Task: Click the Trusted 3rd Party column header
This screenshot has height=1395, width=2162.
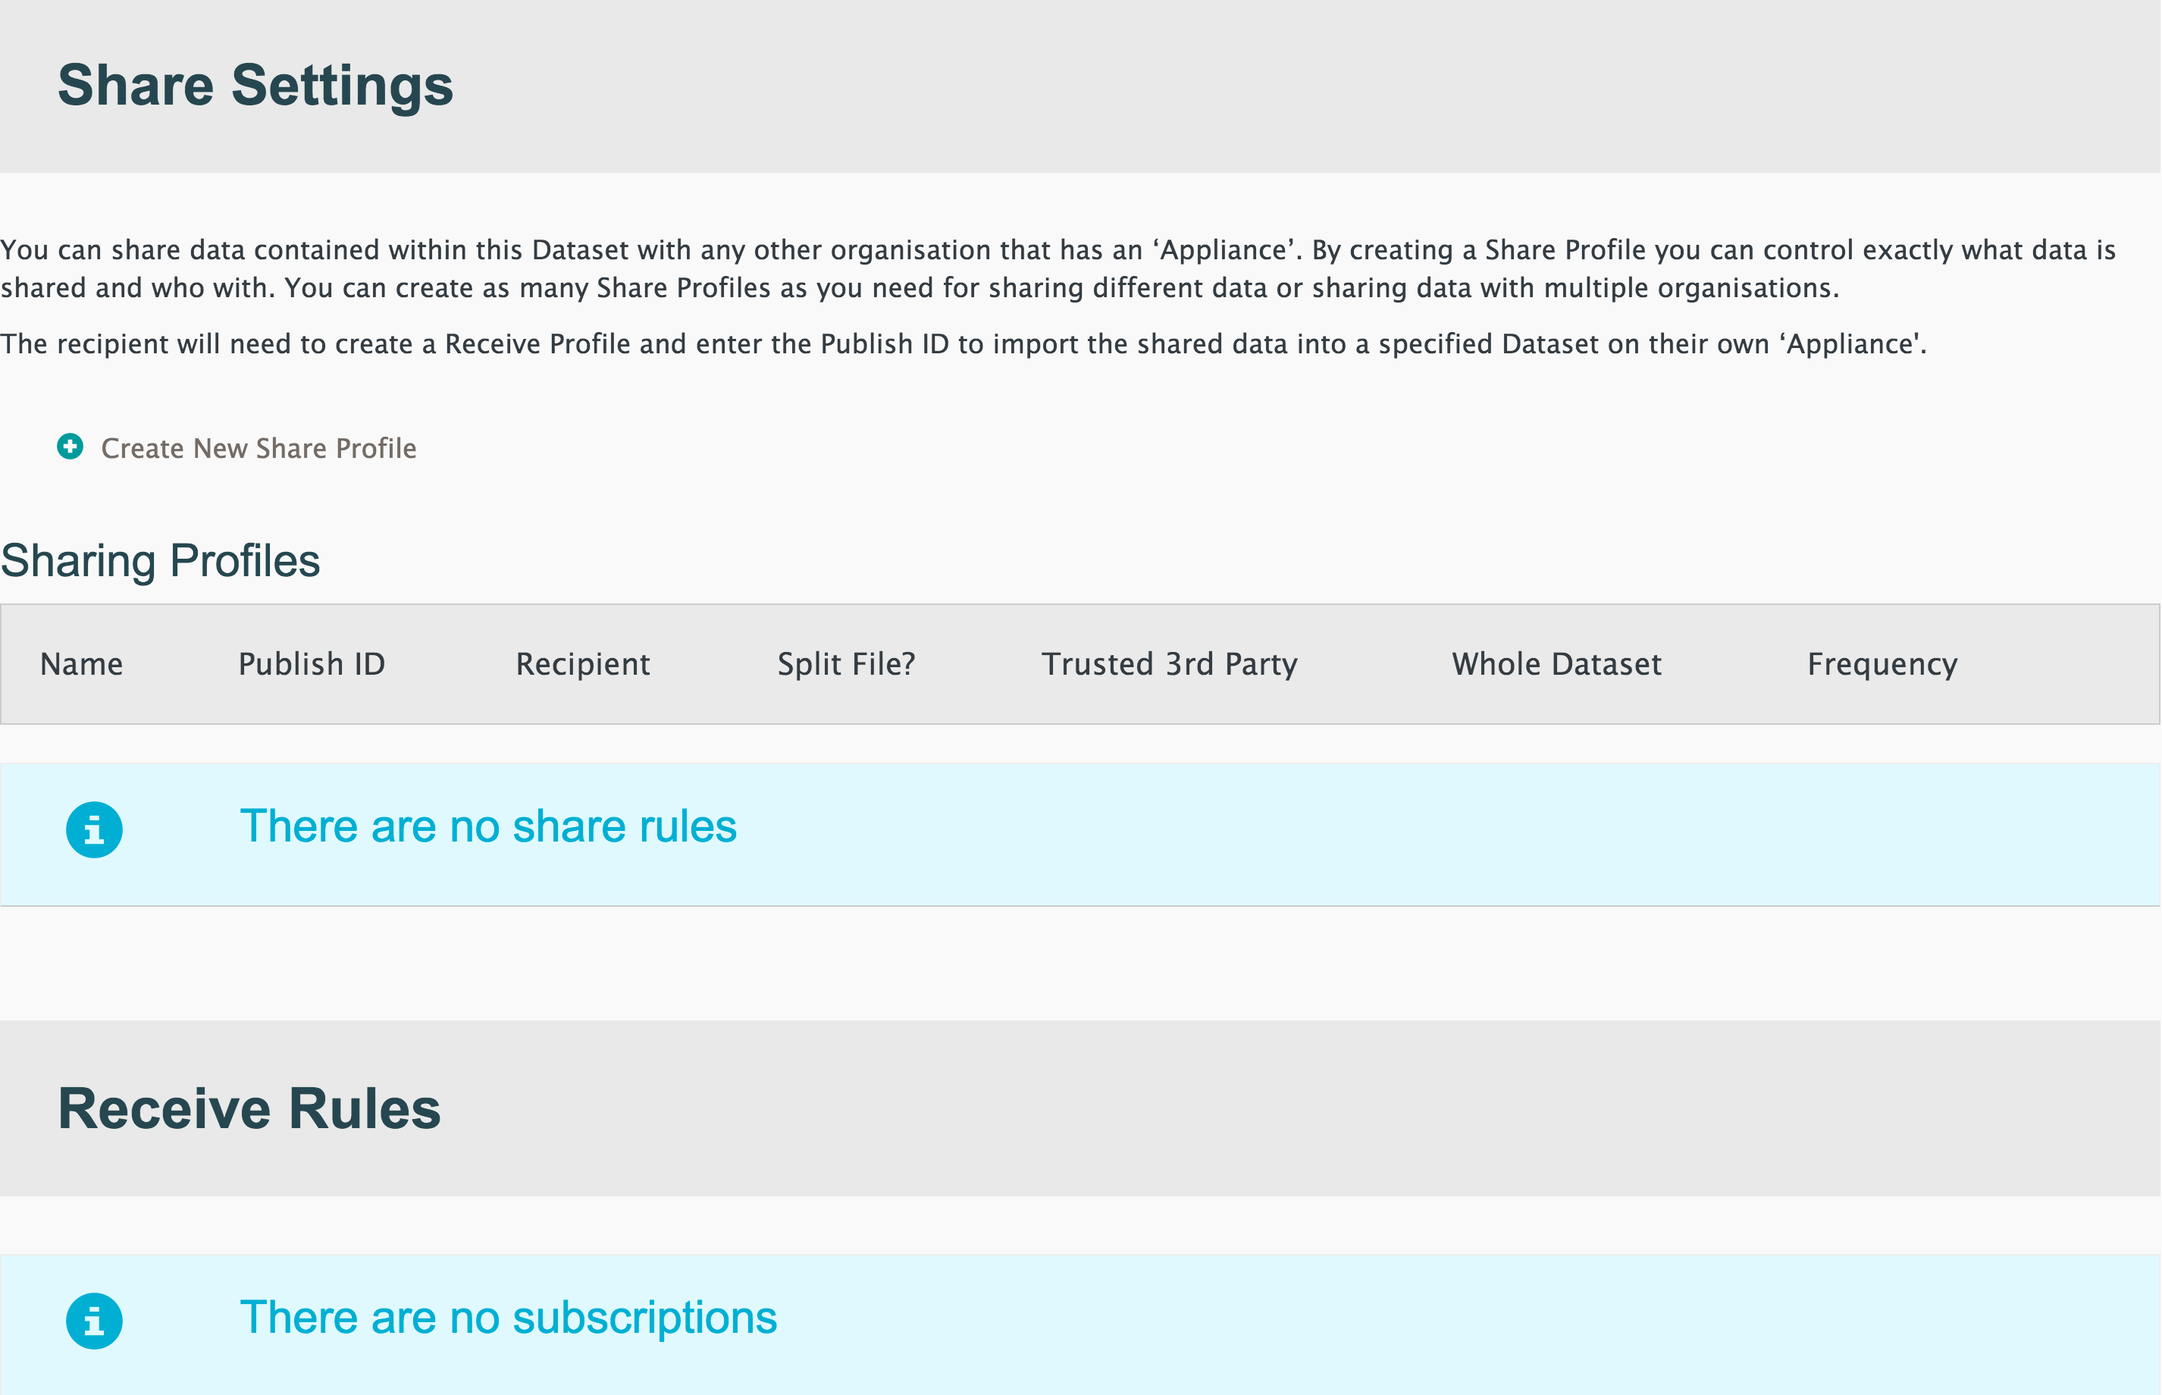Action: pyautogui.click(x=1169, y=664)
